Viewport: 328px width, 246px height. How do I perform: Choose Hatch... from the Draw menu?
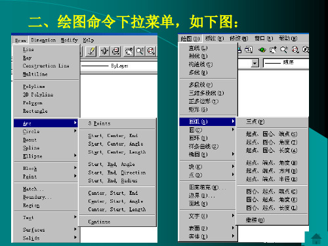[46, 189]
